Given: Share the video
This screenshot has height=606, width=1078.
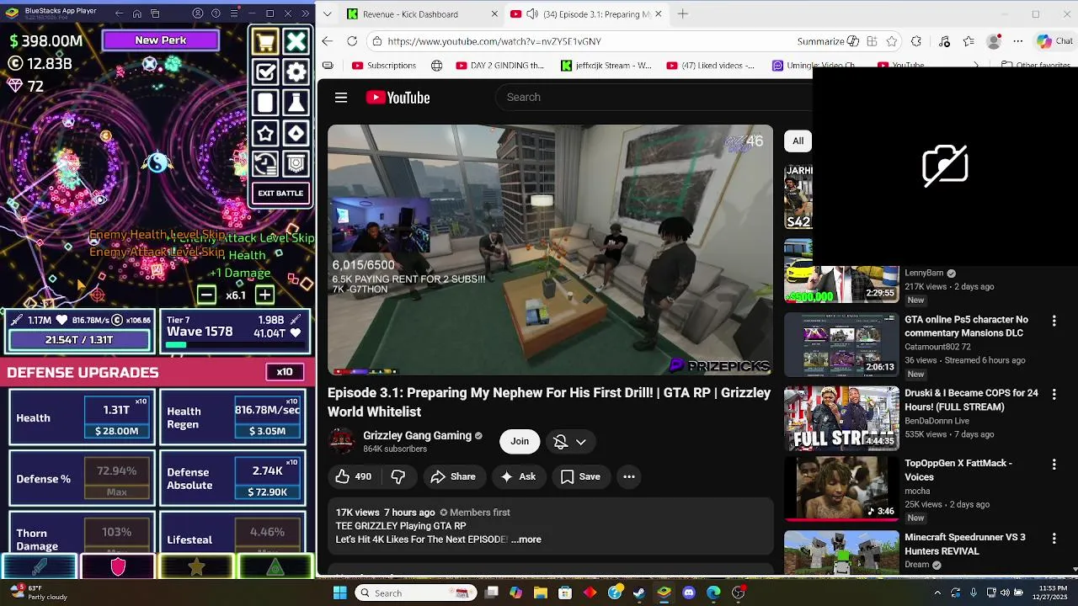Looking at the screenshot, I should coord(453,476).
